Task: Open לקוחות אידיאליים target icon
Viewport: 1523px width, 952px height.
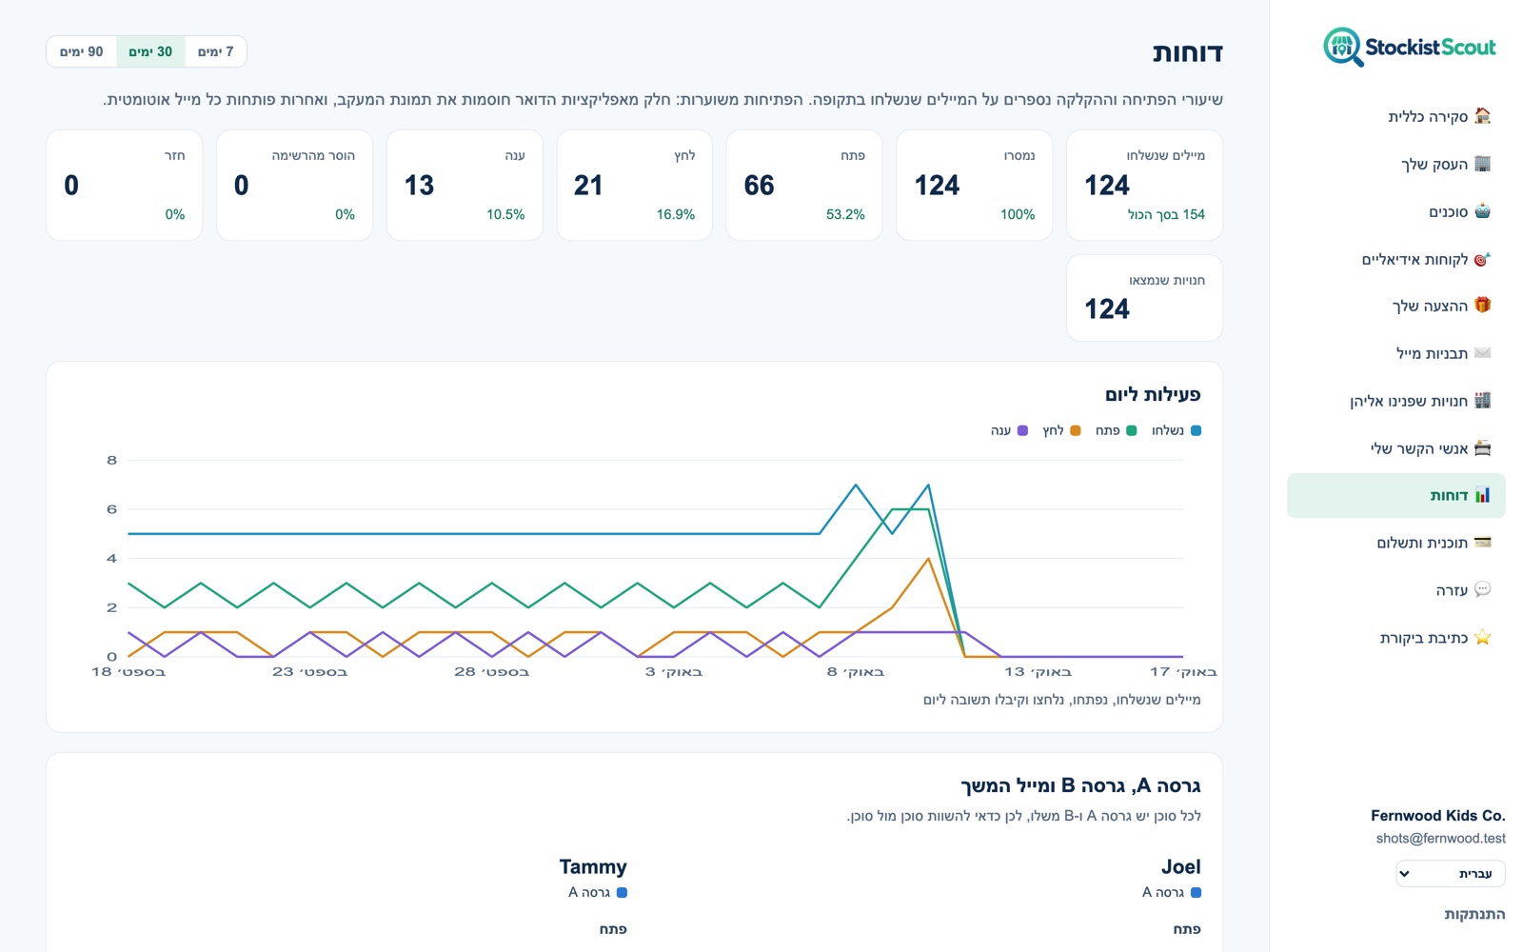Action: [x=1482, y=259]
